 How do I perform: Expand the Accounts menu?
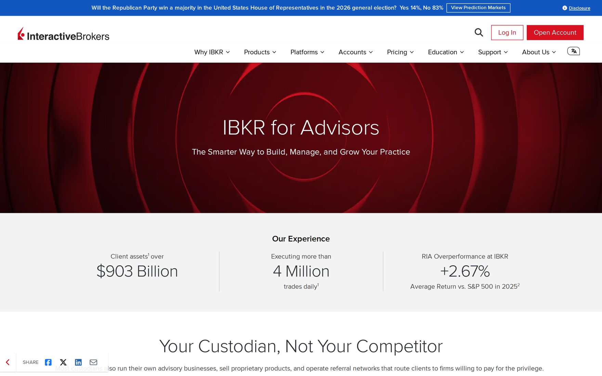point(355,52)
